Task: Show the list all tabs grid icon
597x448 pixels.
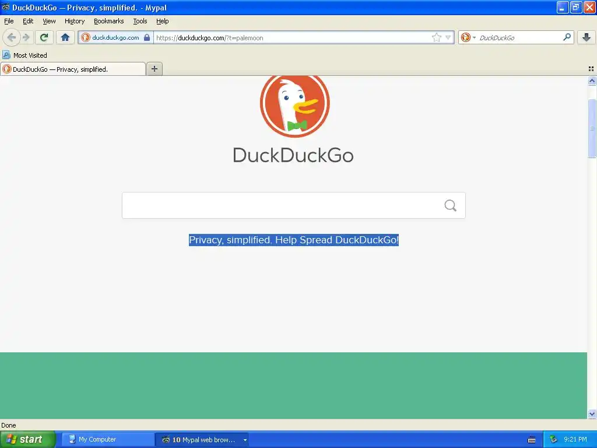Action: (x=591, y=69)
